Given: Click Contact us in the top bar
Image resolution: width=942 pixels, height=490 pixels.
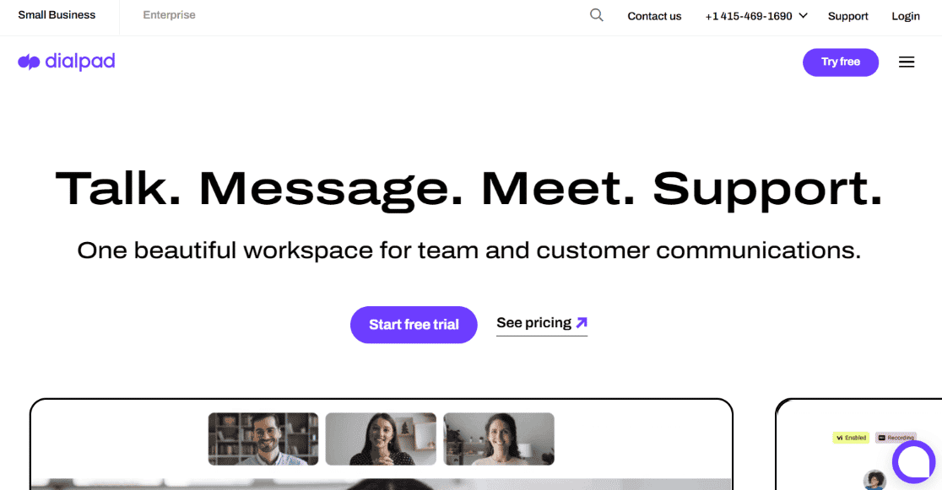Looking at the screenshot, I should tap(654, 15).
